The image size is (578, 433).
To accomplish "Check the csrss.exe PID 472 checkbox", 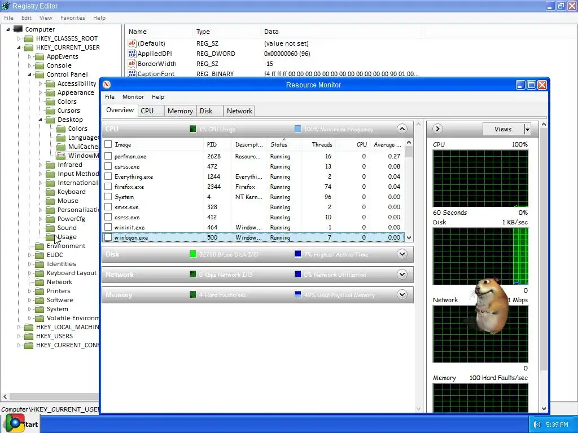I will (x=108, y=166).
